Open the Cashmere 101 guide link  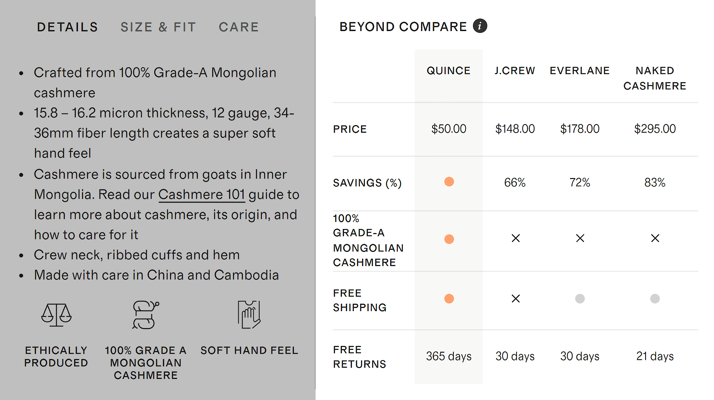(x=202, y=195)
